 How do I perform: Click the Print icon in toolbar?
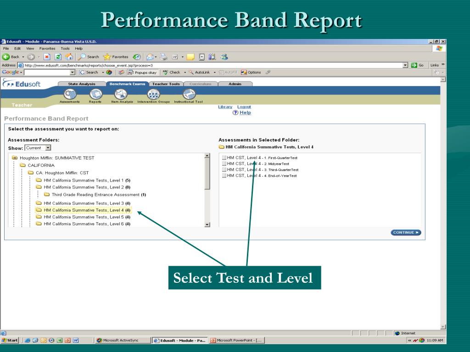point(163,57)
